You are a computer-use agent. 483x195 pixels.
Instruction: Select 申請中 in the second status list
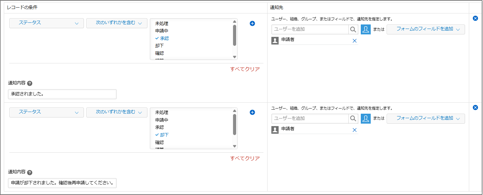[x=162, y=120]
